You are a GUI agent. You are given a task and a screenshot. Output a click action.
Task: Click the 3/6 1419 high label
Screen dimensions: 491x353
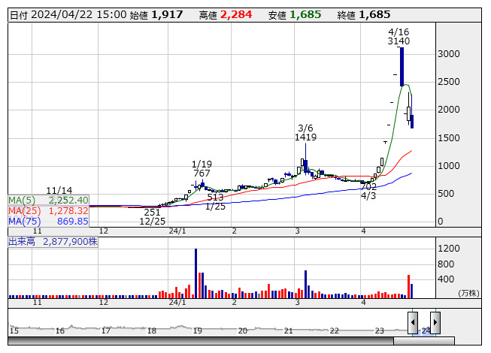pos(305,133)
